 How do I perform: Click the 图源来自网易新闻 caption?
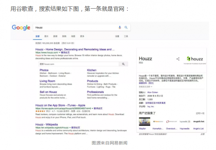pyautogui.click(x=109, y=143)
